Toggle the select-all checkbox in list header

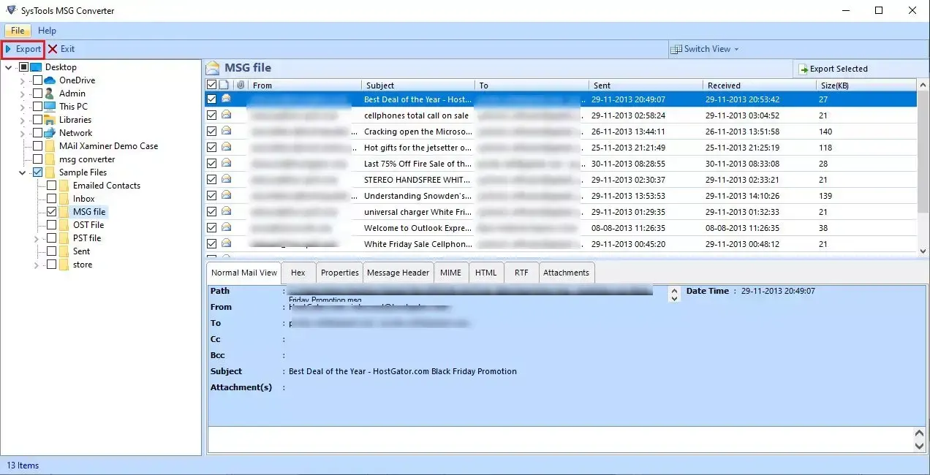pos(211,85)
